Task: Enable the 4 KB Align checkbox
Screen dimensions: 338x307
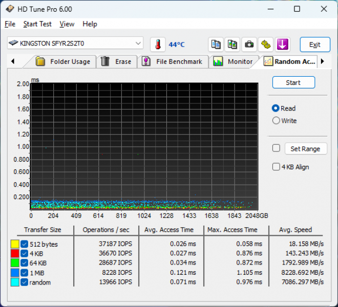Action: coord(276,167)
